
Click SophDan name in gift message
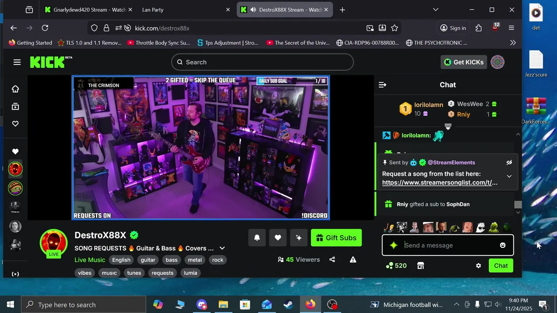[458, 204]
